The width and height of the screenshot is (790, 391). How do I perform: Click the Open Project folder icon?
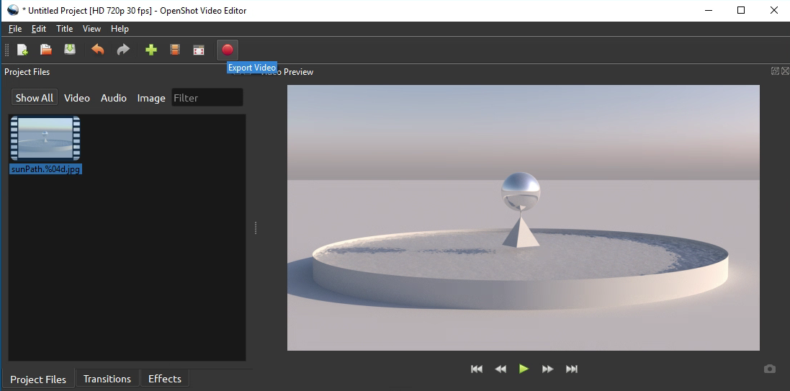point(46,50)
